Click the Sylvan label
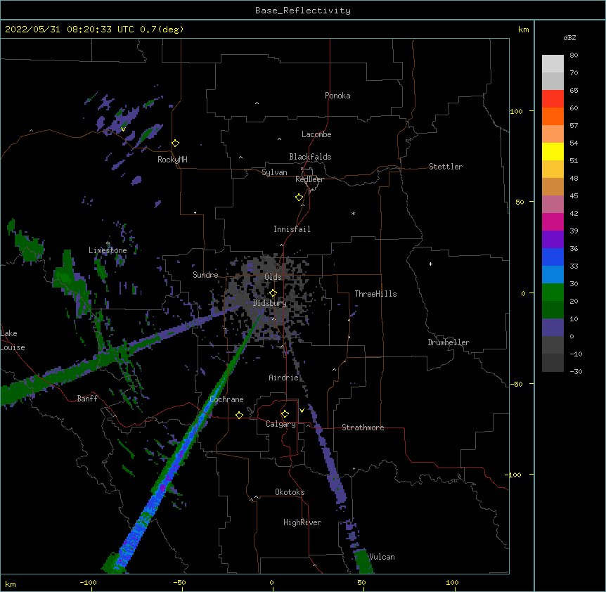Viewport: 606px width, 592px height. [x=274, y=172]
